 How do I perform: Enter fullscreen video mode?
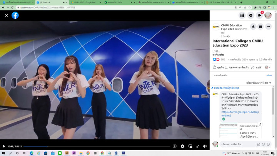coord(198,146)
